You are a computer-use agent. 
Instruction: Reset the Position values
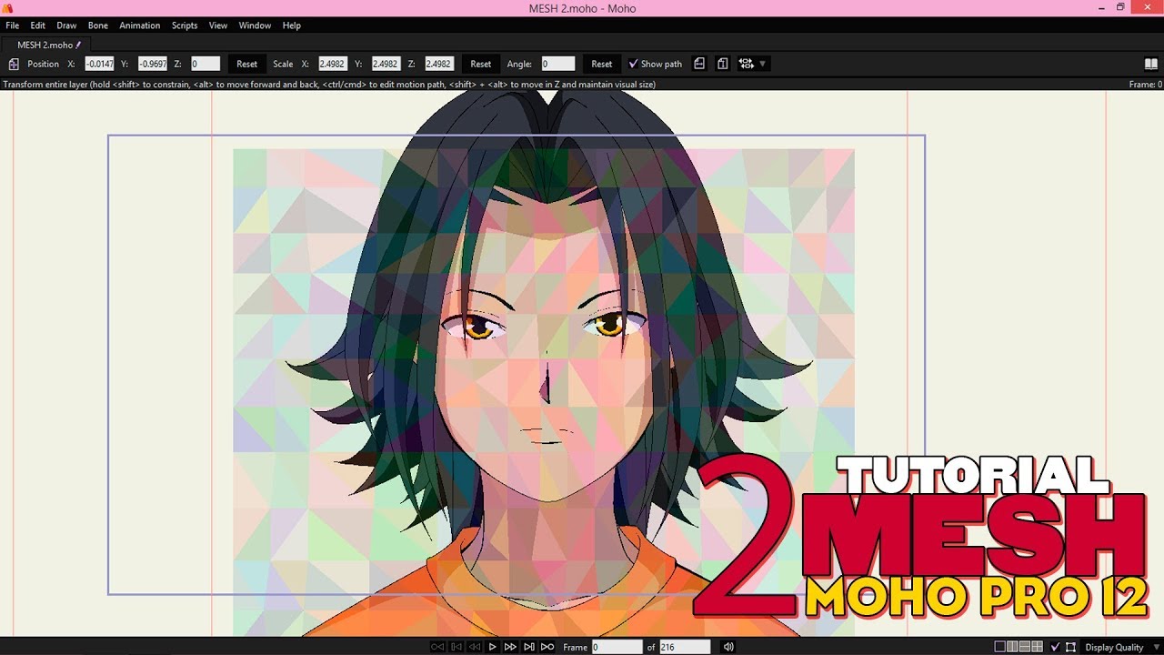coord(247,64)
